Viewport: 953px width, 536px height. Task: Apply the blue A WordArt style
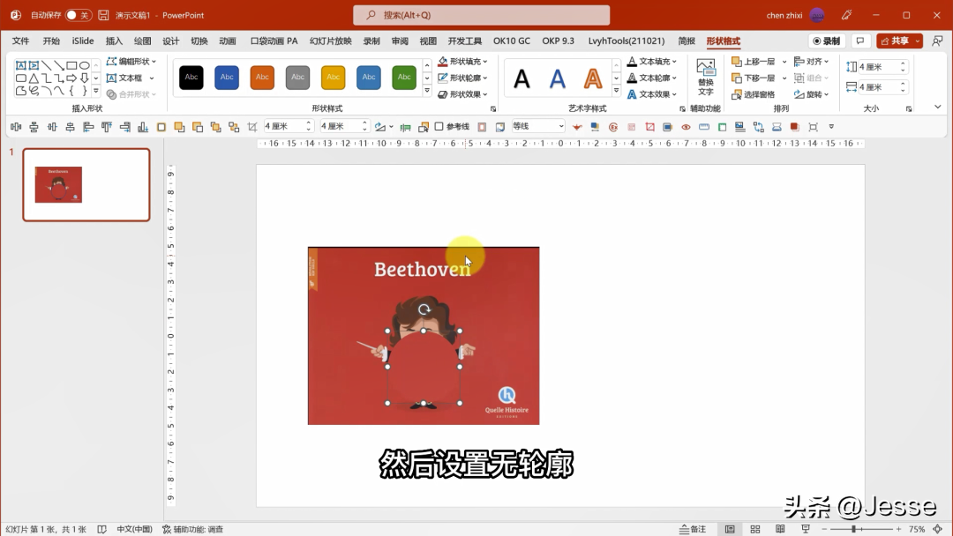click(x=558, y=78)
